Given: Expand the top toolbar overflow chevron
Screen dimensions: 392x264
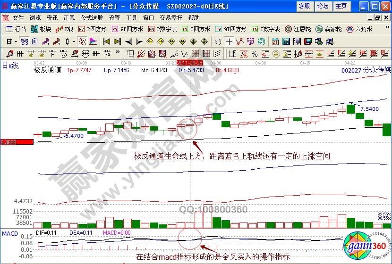Looking at the screenshot, I should click(x=387, y=27).
